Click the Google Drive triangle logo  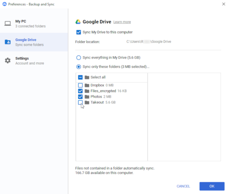click(78, 22)
